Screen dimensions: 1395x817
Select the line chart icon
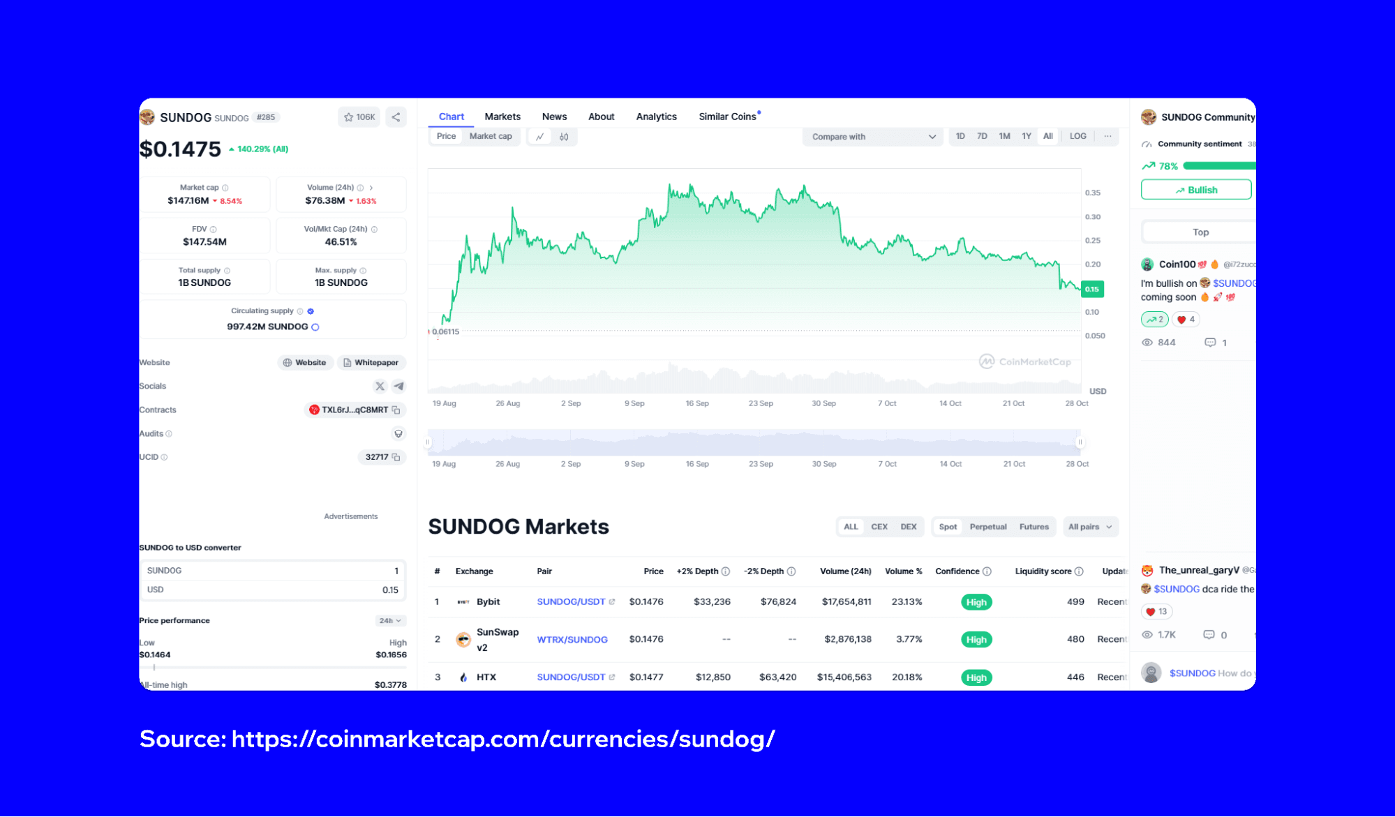[540, 137]
